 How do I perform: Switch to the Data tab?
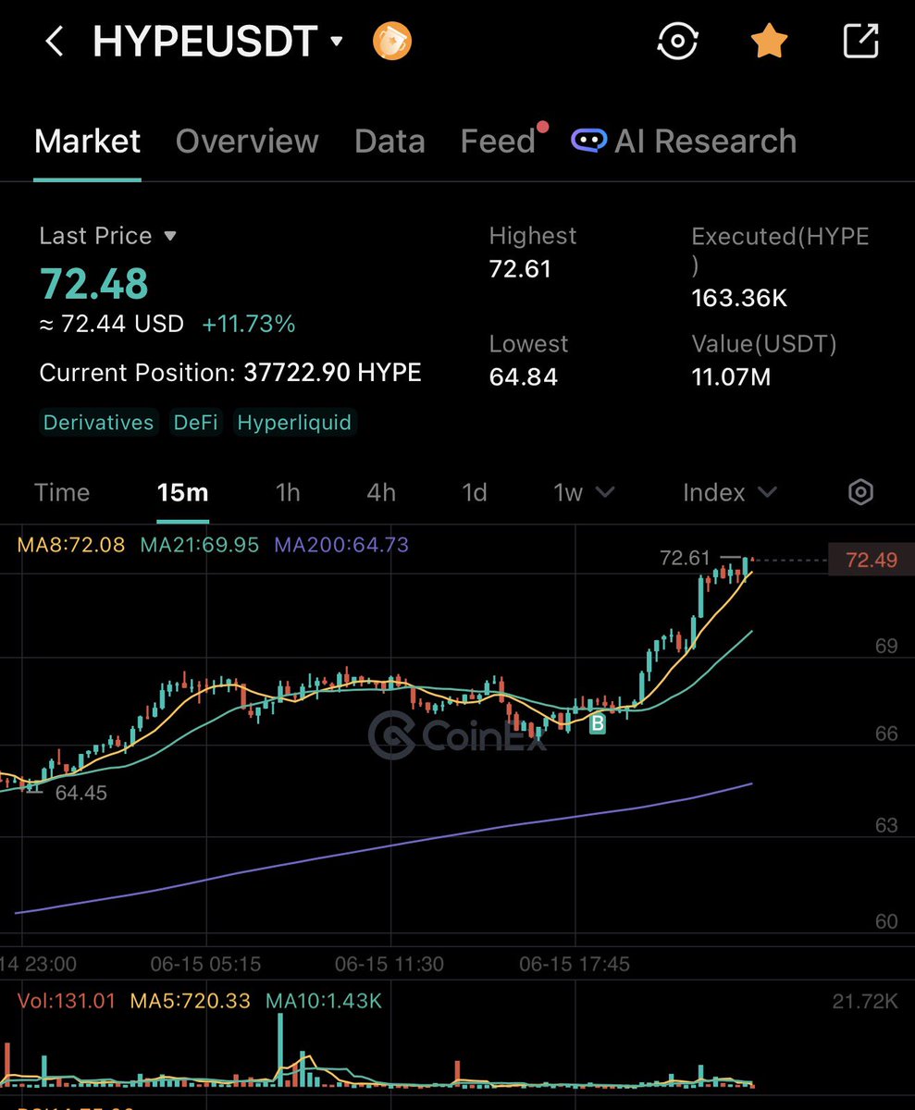pos(389,142)
